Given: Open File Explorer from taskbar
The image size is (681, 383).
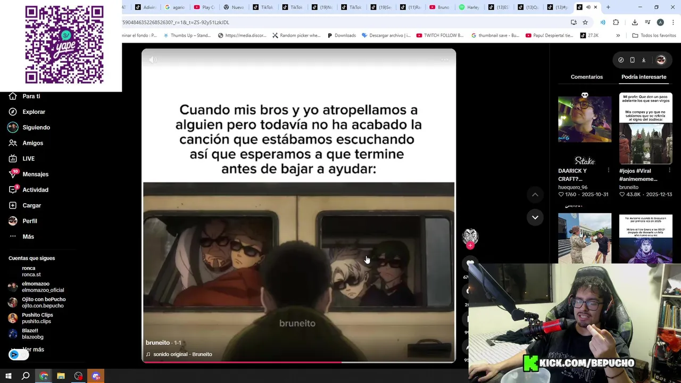Looking at the screenshot, I should 61,376.
